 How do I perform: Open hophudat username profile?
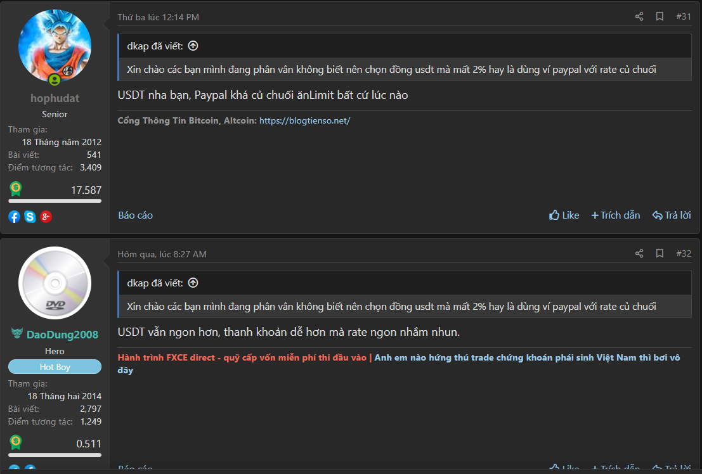(x=55, y=98)
